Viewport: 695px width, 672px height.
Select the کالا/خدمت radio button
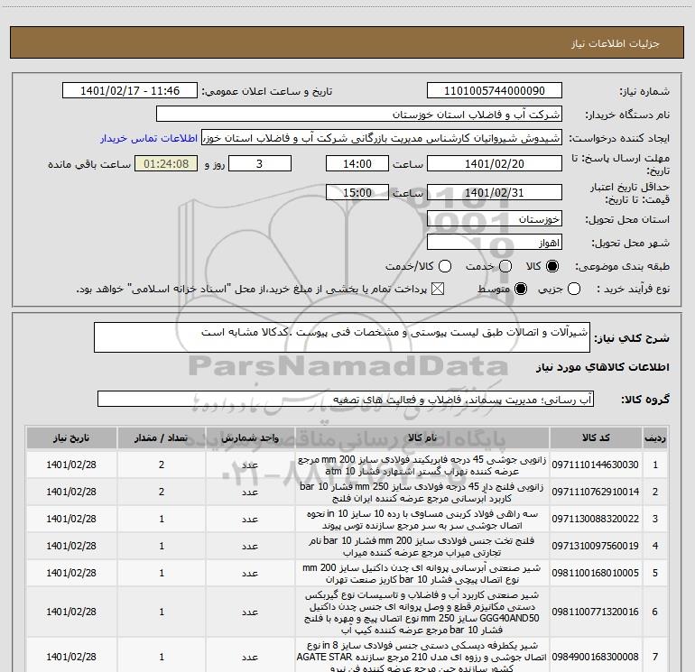pos(445,266)
